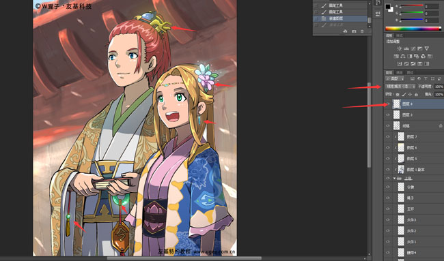
Task: Select the highlighted 新建图层 history state
Action: pyautogui.click(x=341, y=18)
